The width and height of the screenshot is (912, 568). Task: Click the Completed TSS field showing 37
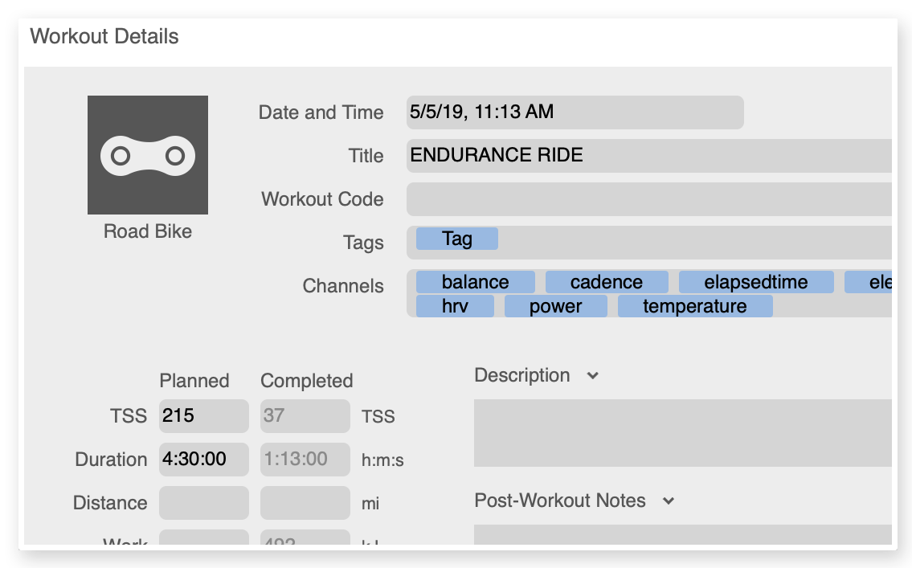point(305,415)
